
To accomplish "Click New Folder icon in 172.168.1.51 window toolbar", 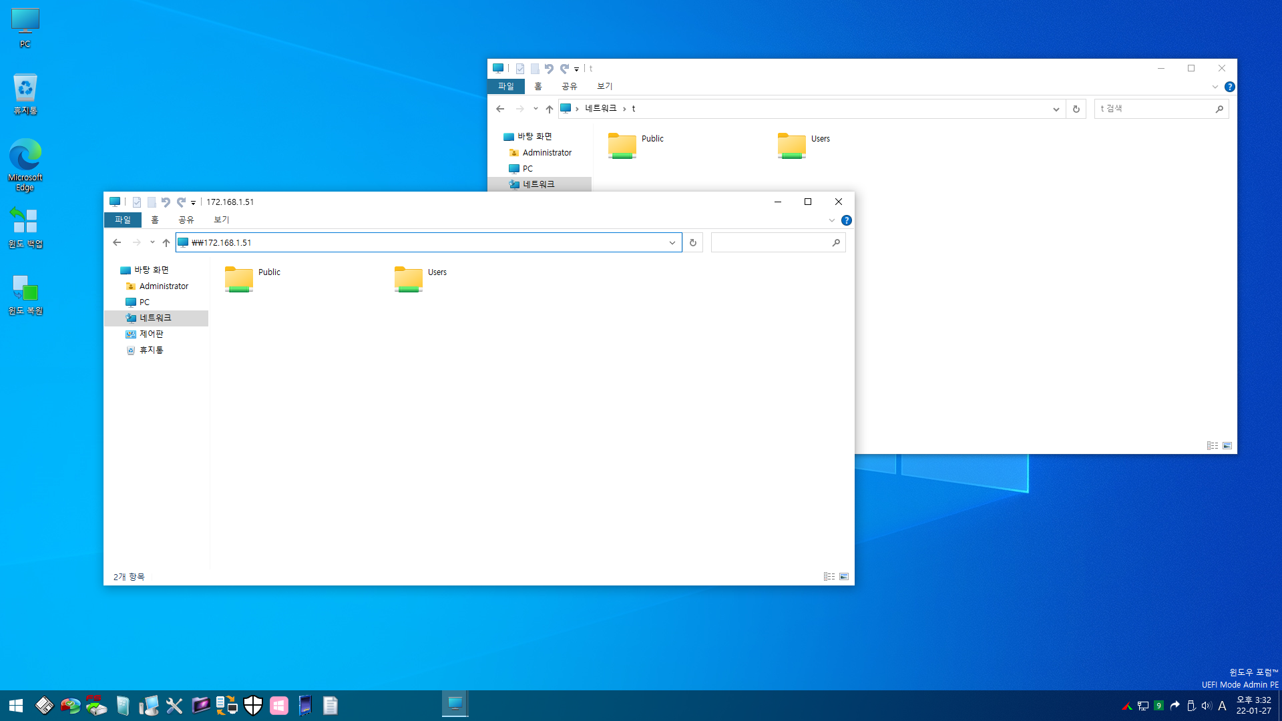I will point(152,202).
